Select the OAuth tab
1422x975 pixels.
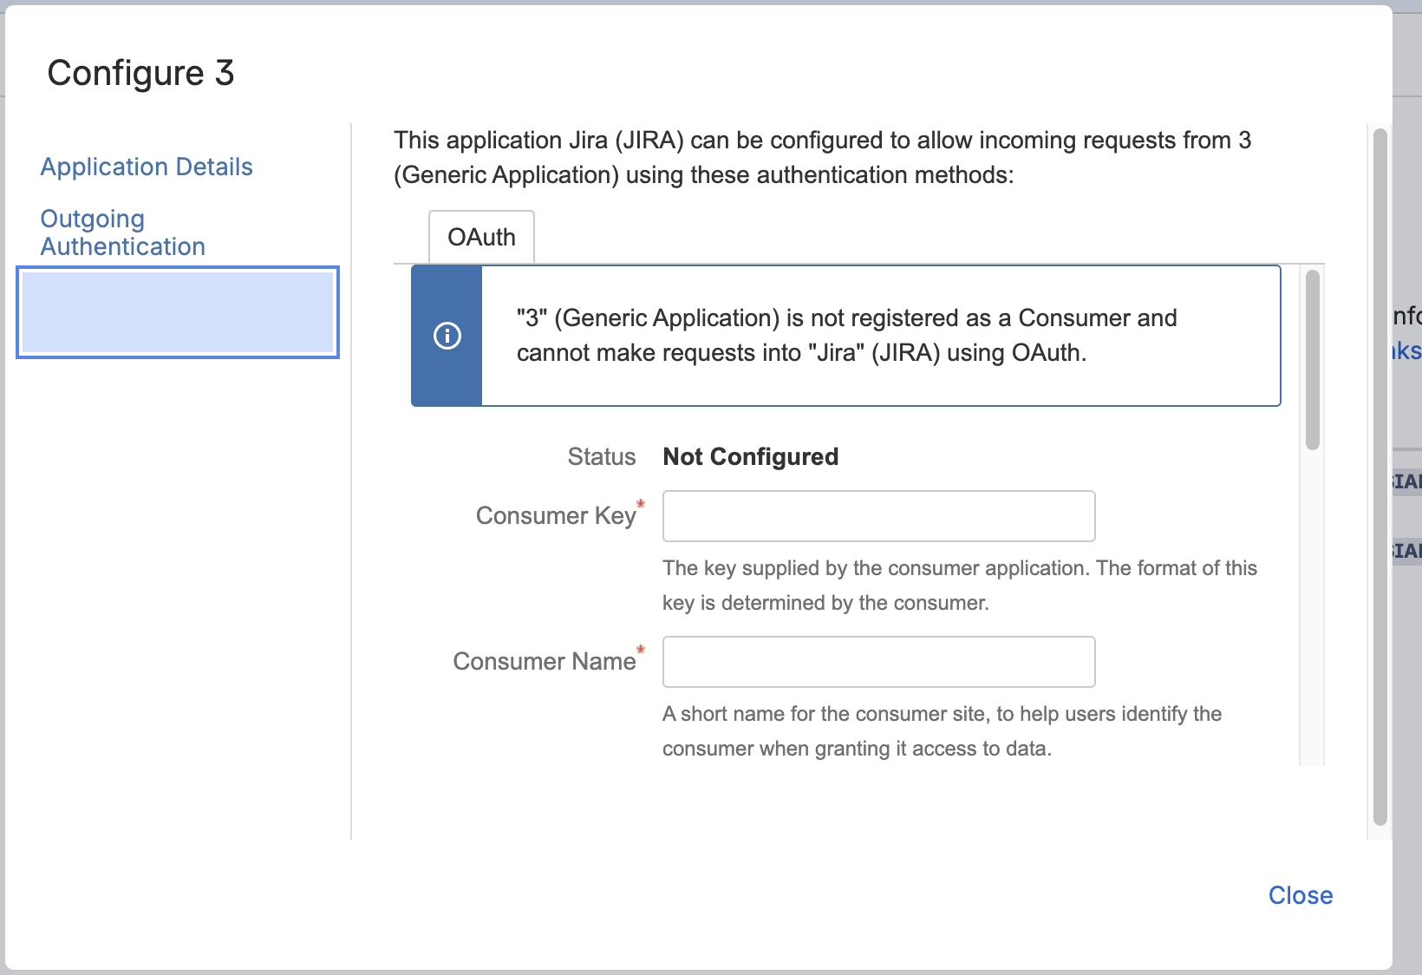(x=481, y=237)
